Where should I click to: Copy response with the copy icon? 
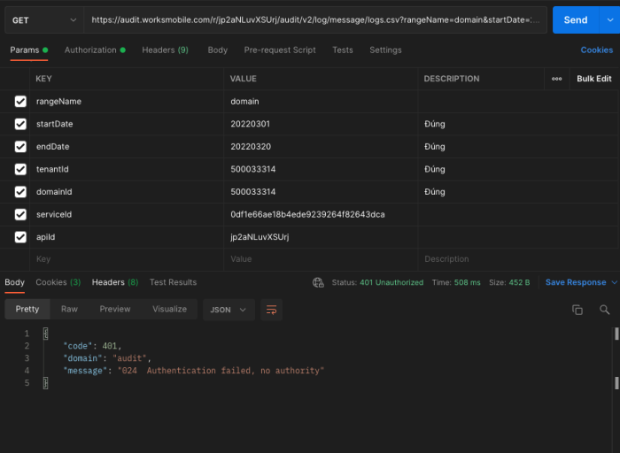(x=577, y=310)
